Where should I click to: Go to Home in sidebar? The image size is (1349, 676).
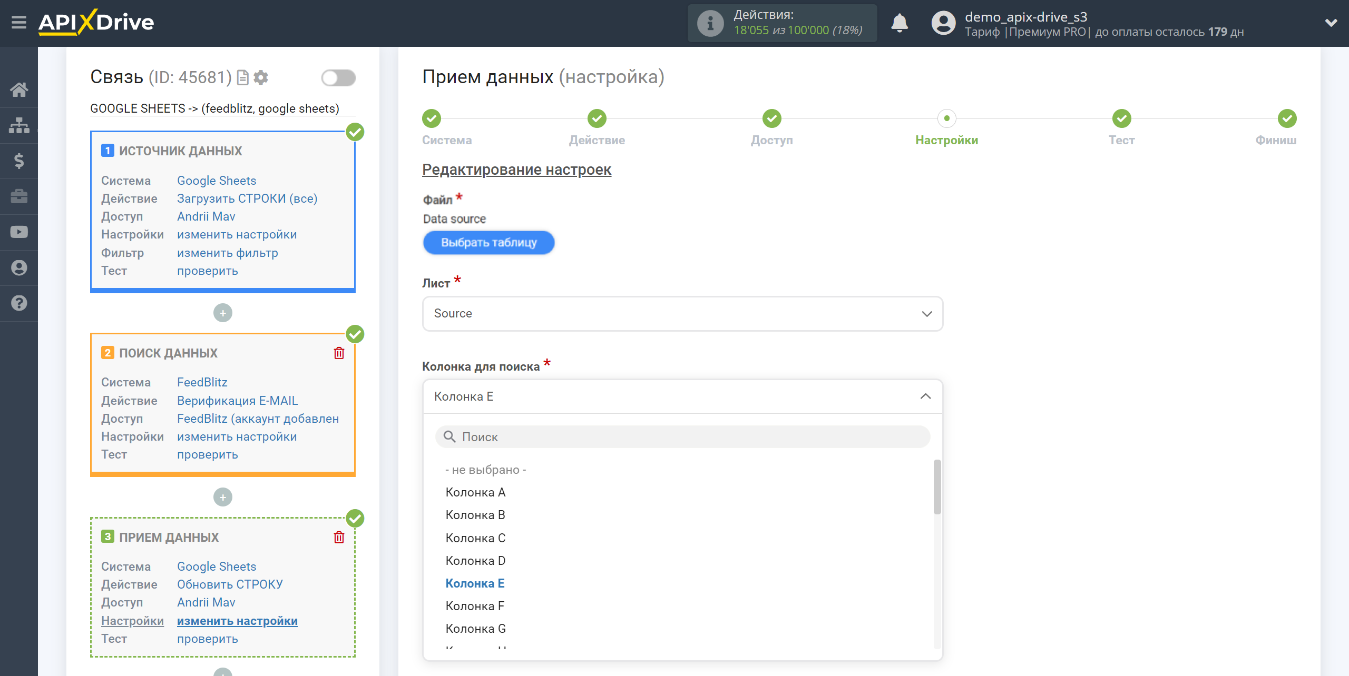[19, 90]
